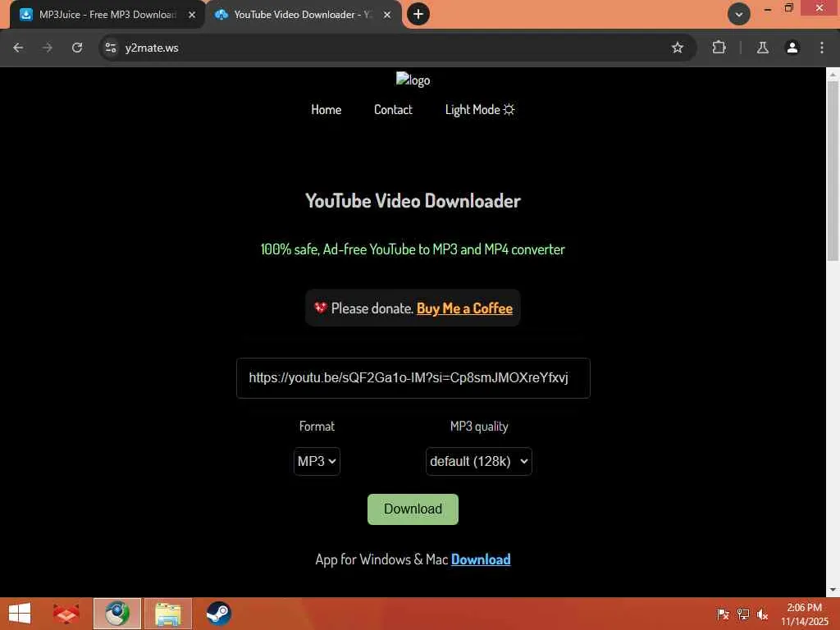Image resolution: width=840 pixels, height=630 pixels.
Task: Close the MP3Juice tab
Action: [x=192, y=15]
